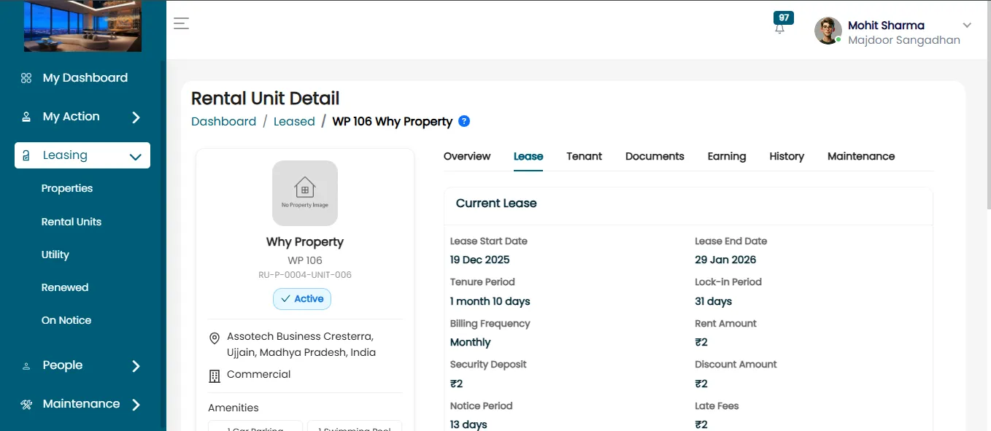Click the tenure value 1 month 10 days

click(x=490, y=301)
